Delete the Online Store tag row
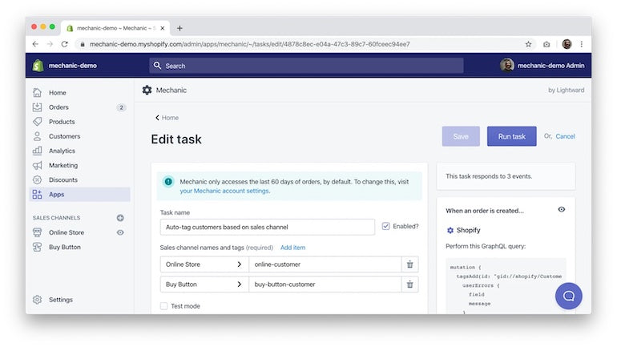The image size is (617, 347). 410,264
